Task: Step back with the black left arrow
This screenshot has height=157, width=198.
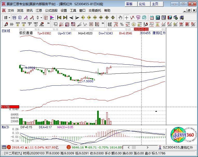Action: 71,18
